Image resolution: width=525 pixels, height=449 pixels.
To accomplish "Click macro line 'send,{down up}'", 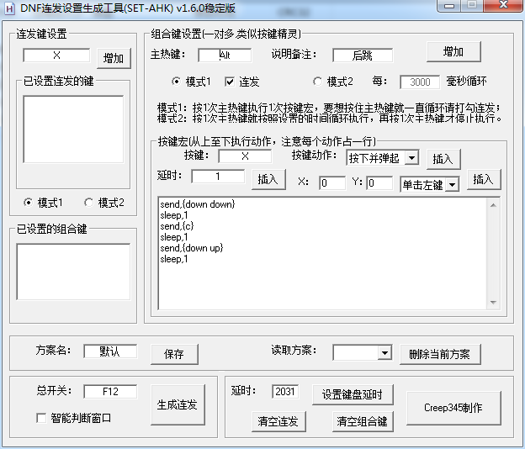I will (192, 248).
